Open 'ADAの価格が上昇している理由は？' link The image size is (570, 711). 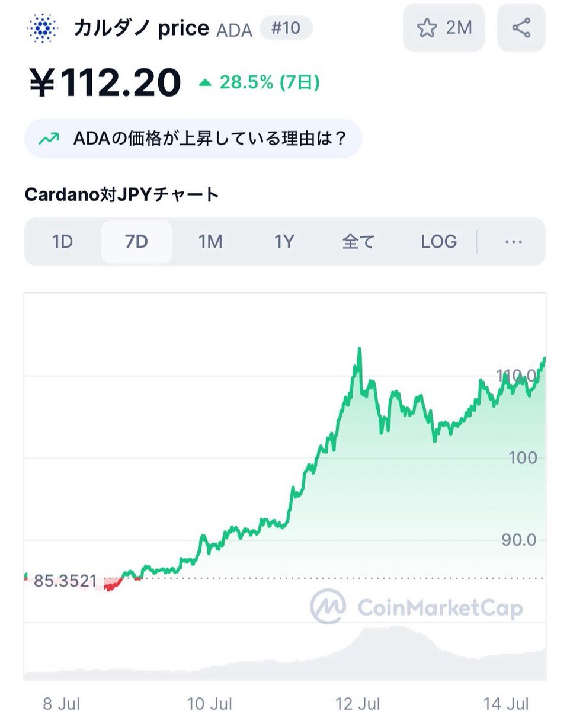coord(193,139)
